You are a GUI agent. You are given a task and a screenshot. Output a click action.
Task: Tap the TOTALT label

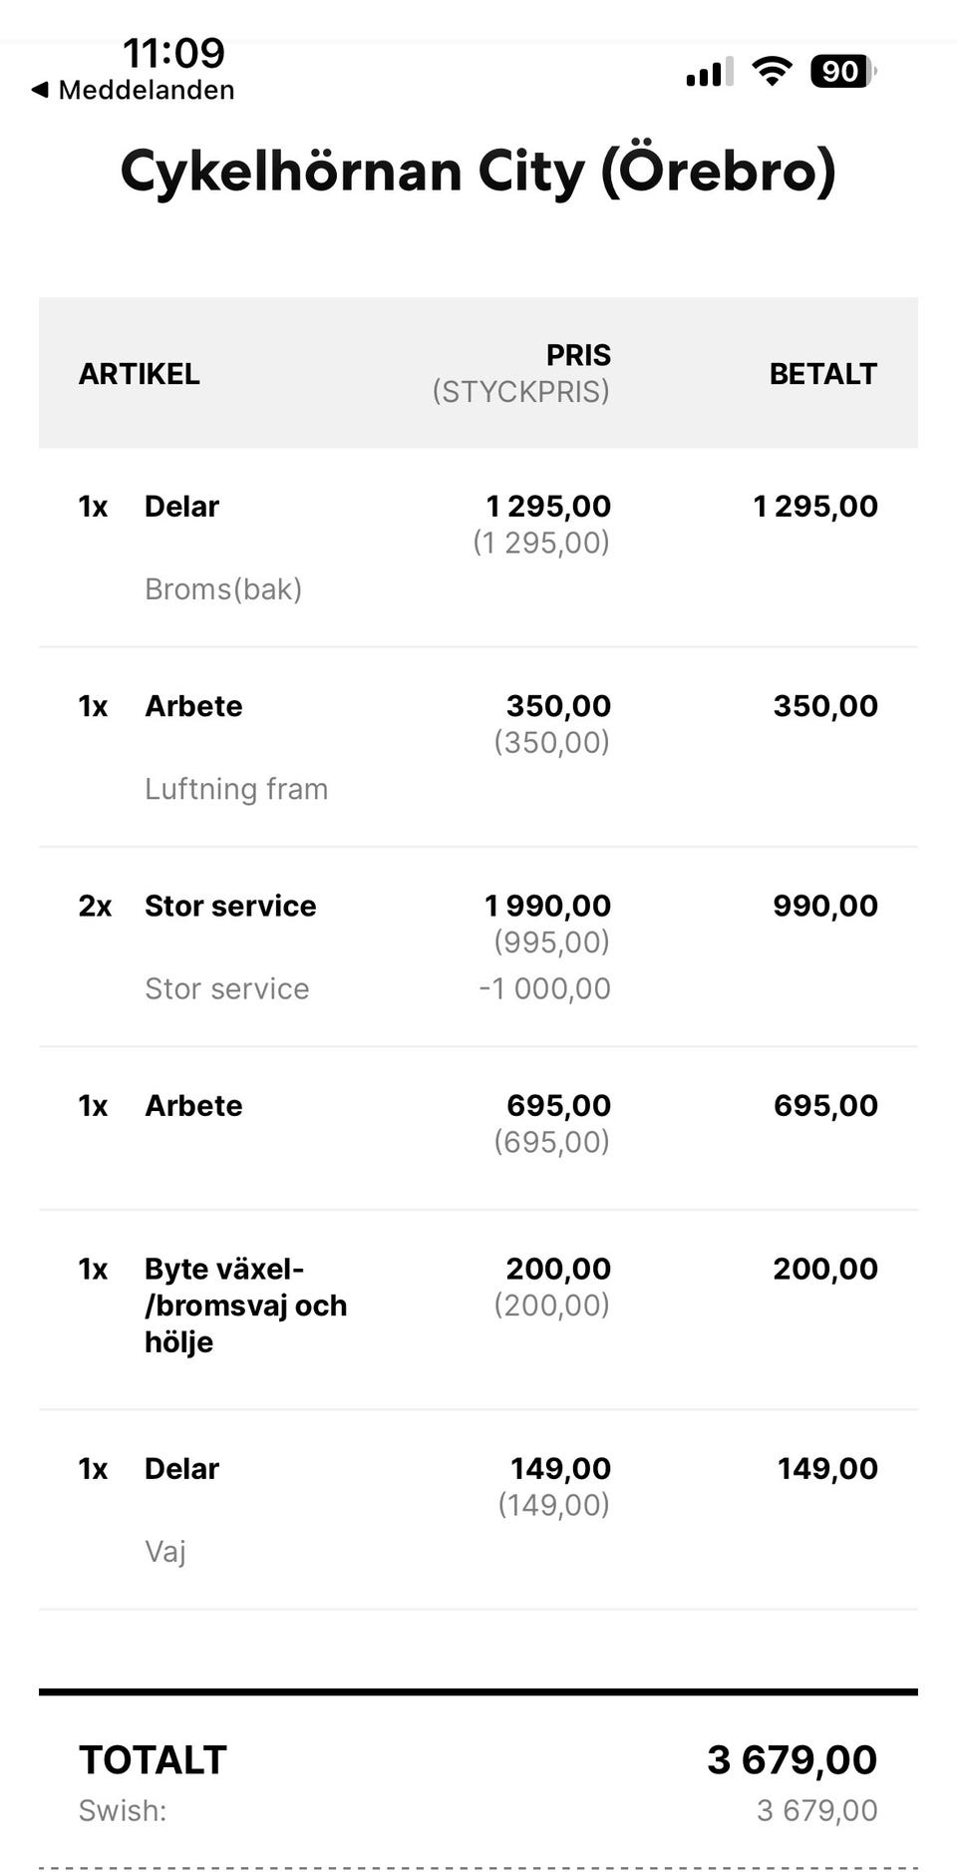(x=153, y=1760)
